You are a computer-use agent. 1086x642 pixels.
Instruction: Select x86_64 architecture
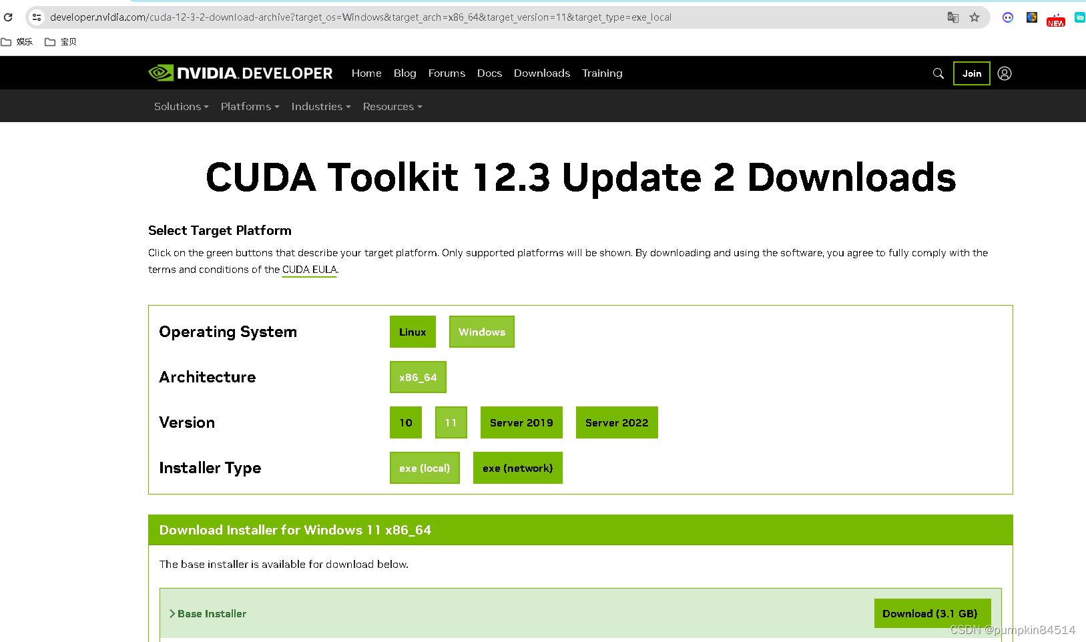click(x=418, y=377)
